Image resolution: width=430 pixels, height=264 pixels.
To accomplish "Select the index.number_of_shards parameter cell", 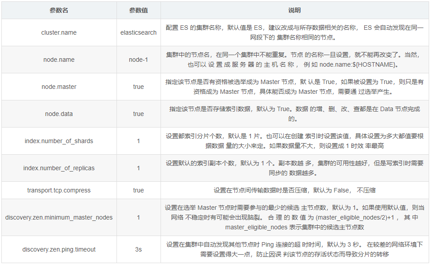I will click(59, 141).
